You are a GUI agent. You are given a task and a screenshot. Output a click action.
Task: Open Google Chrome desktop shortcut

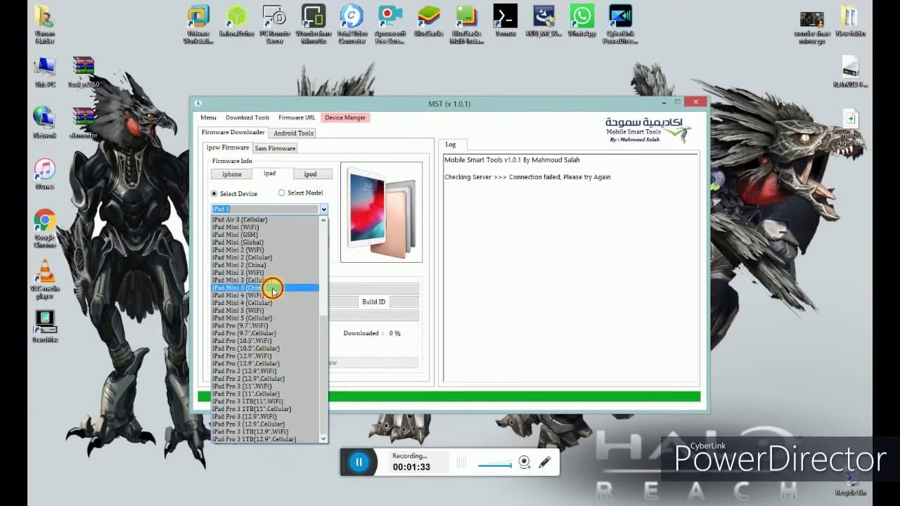pos(45,229)
